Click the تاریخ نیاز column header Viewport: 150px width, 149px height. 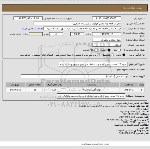pos(15,85)
